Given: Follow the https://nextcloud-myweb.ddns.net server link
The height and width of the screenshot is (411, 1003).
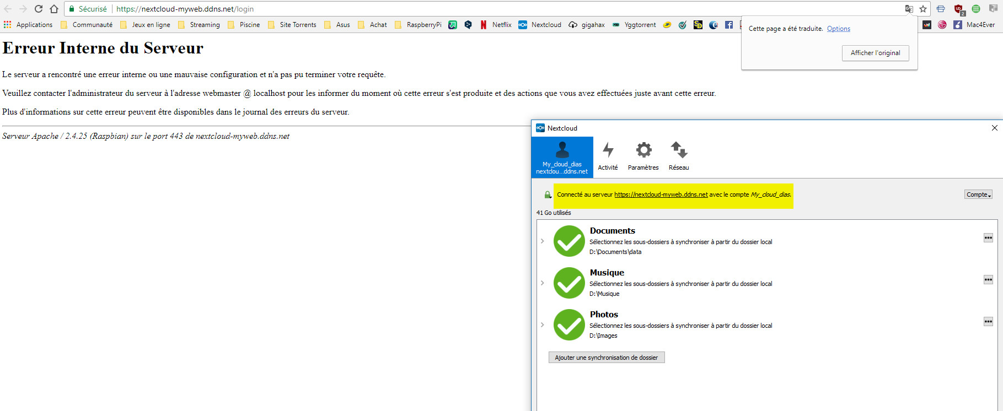Looking at the screenshot, I should pyautogui.click(x=661, y=194).
